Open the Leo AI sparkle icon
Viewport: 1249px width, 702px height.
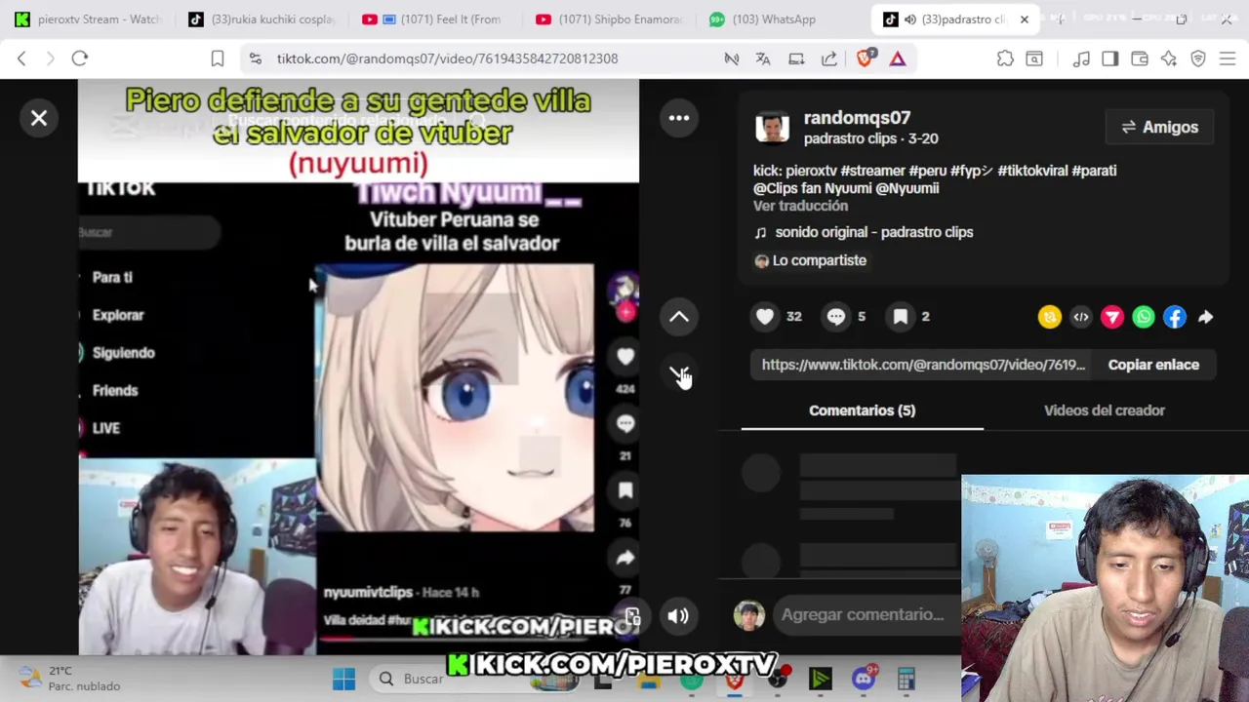1169,58
